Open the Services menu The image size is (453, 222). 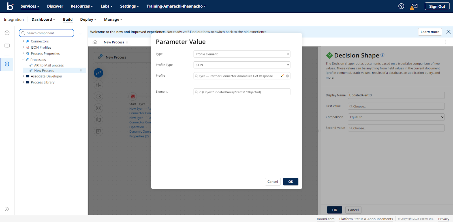click(30, 6)
